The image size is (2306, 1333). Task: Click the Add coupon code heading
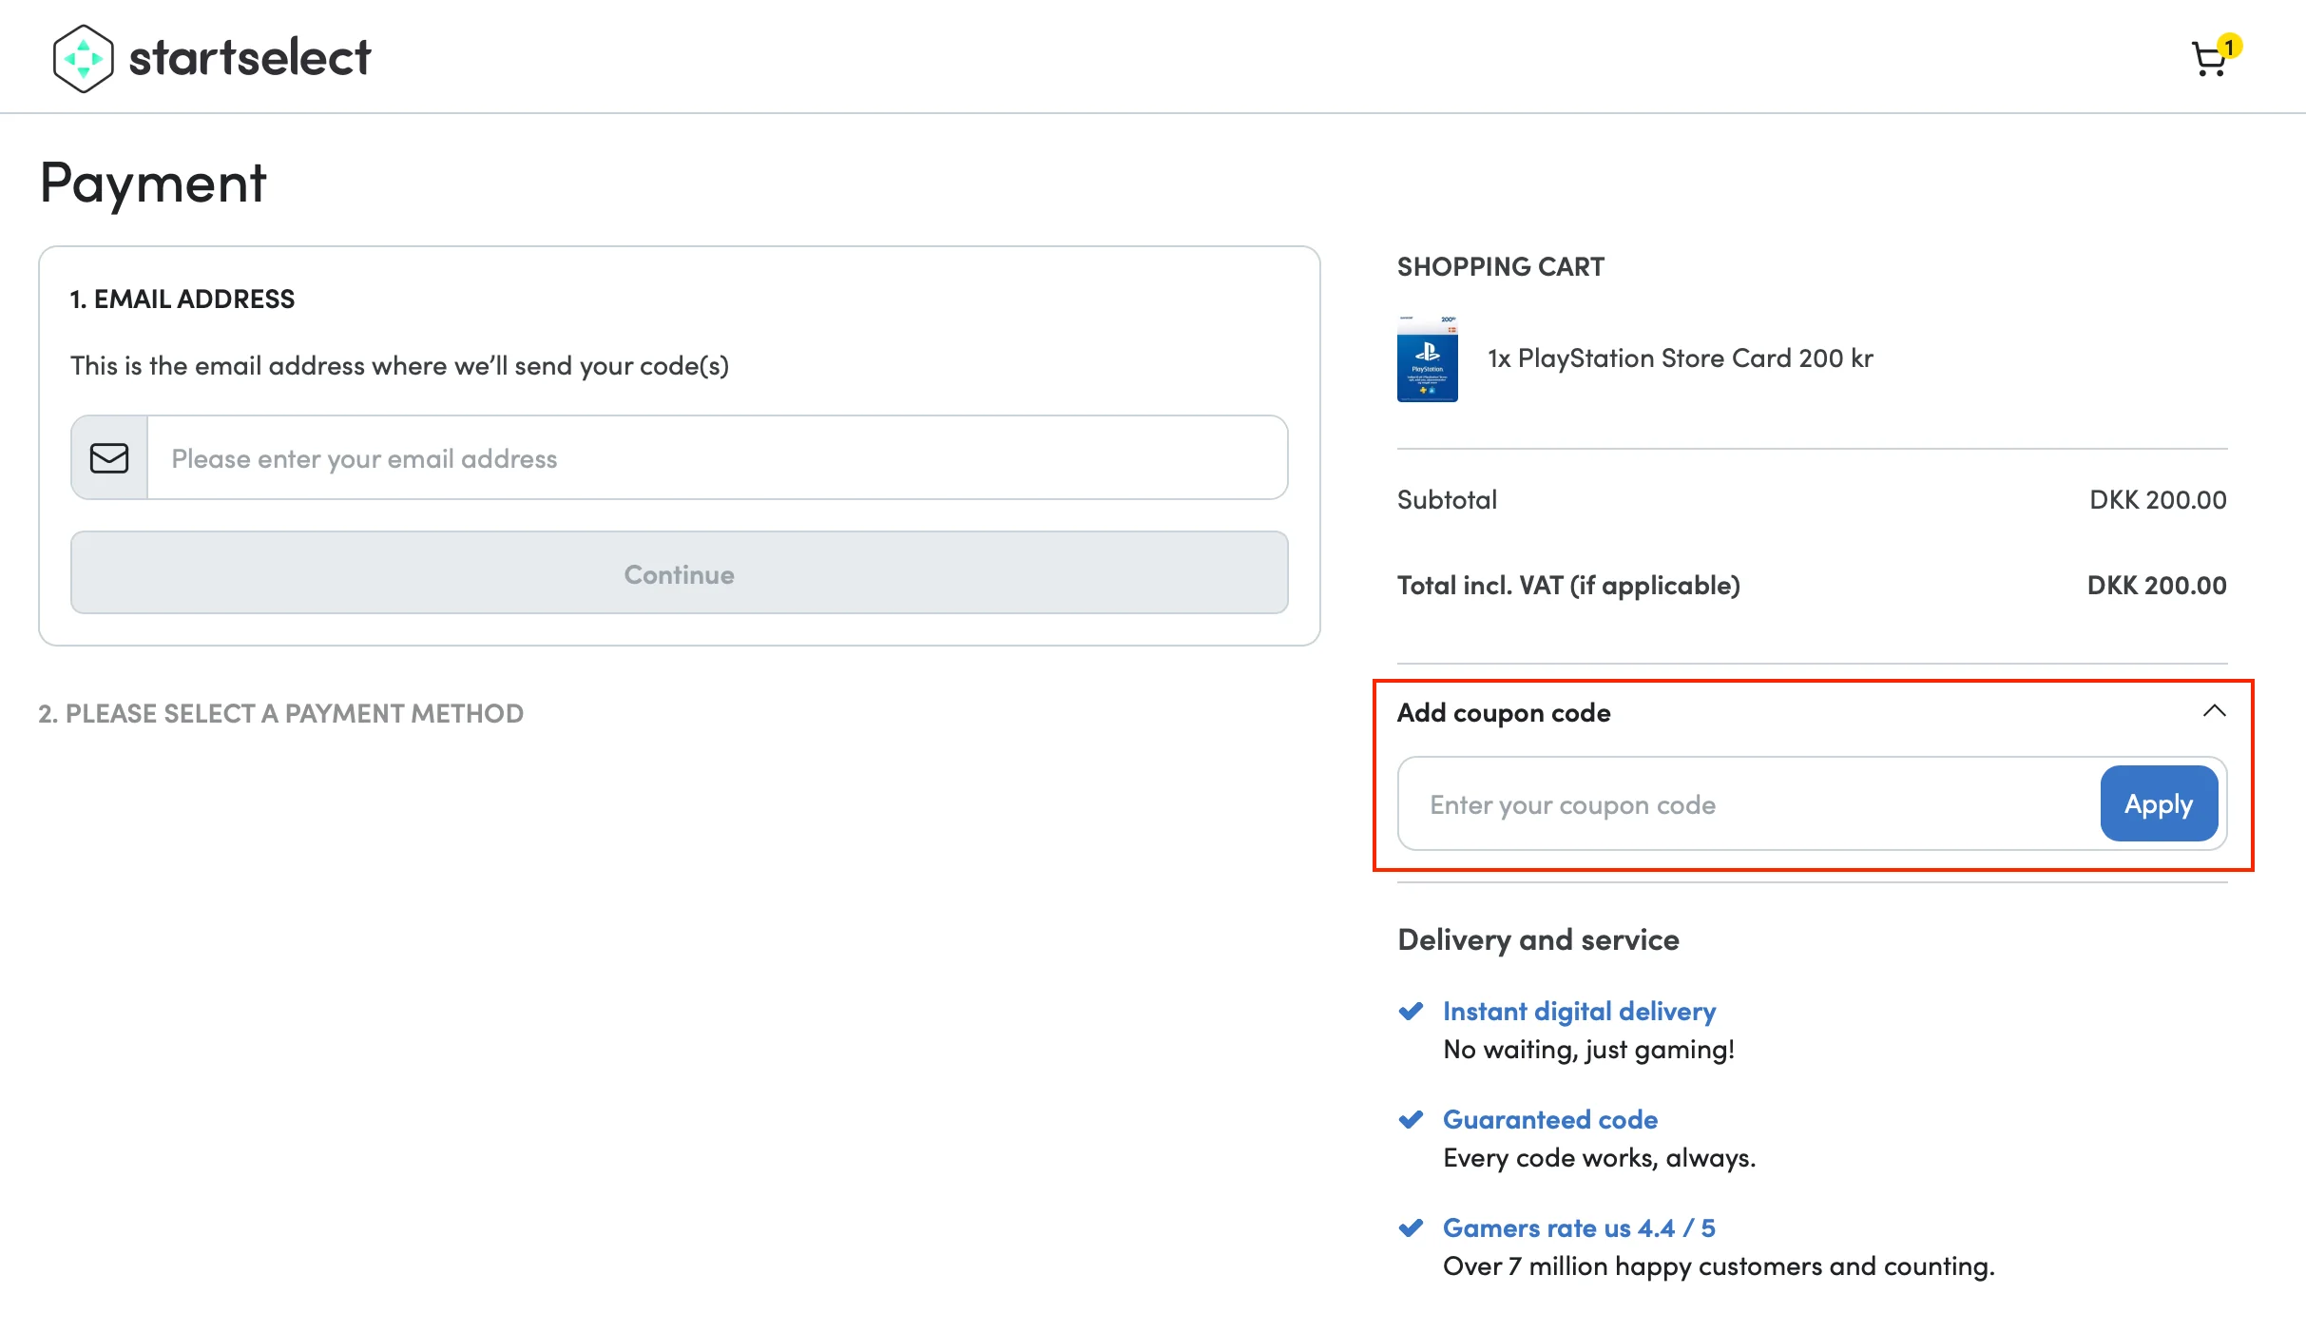click(x=1504, y=712)
